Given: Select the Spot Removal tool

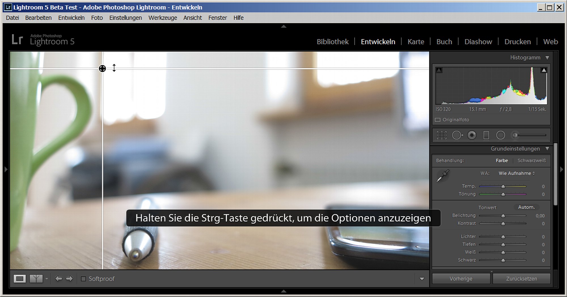Looking at the screenshot, I should (457, 135).
